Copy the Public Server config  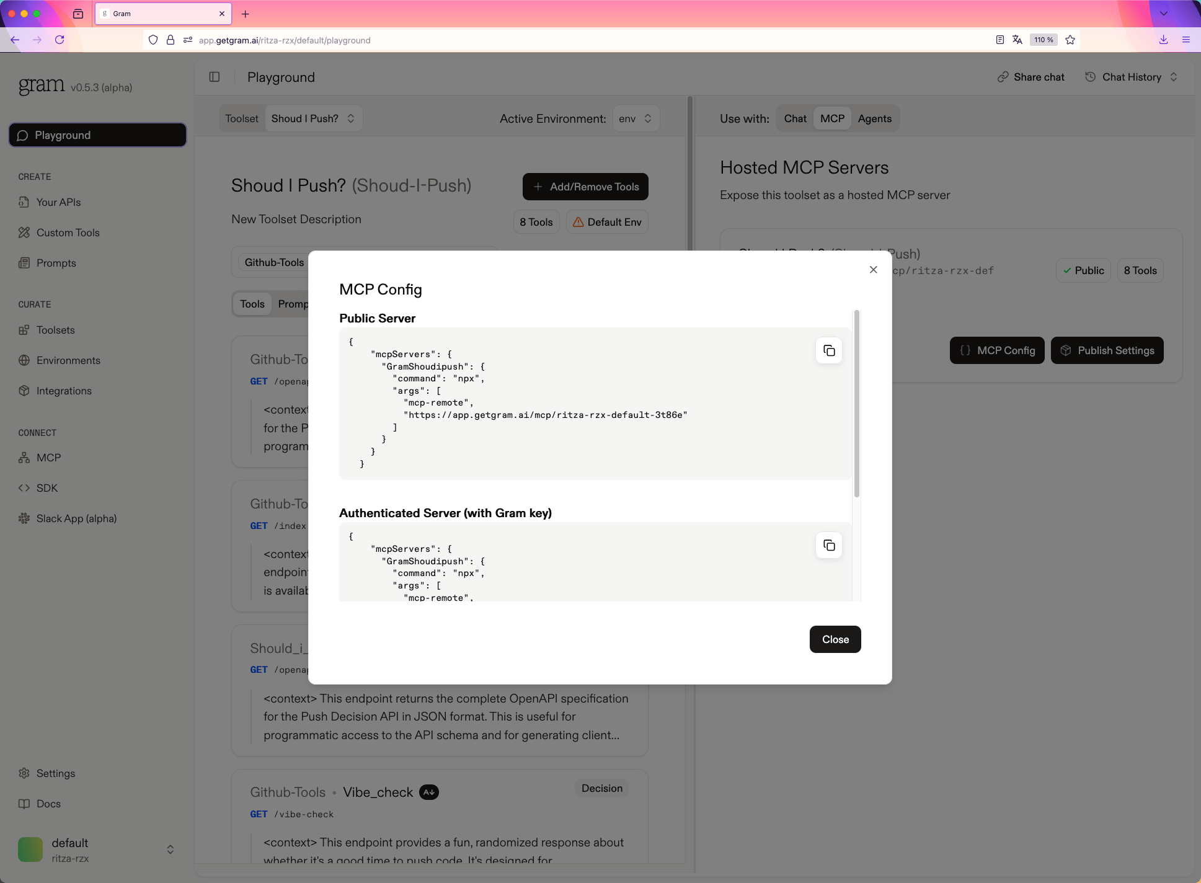[x=829, y=351]
